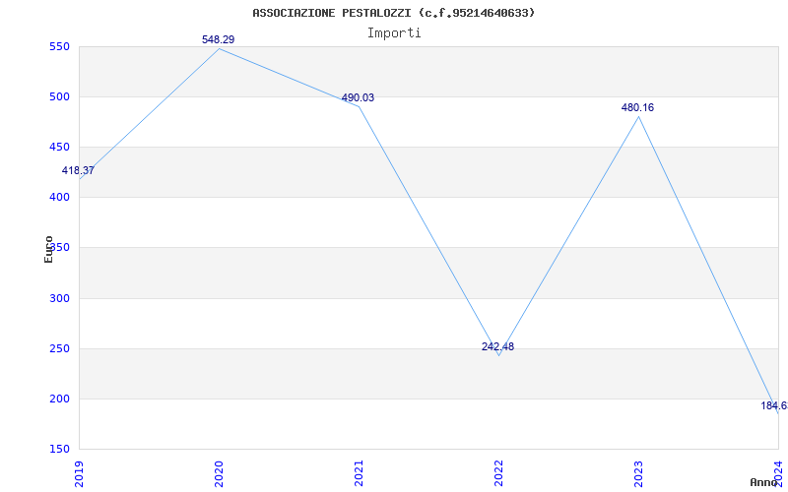Click the 2020 x-axis label
Viewport: 788px width, 492px height.
click(219, 473)
